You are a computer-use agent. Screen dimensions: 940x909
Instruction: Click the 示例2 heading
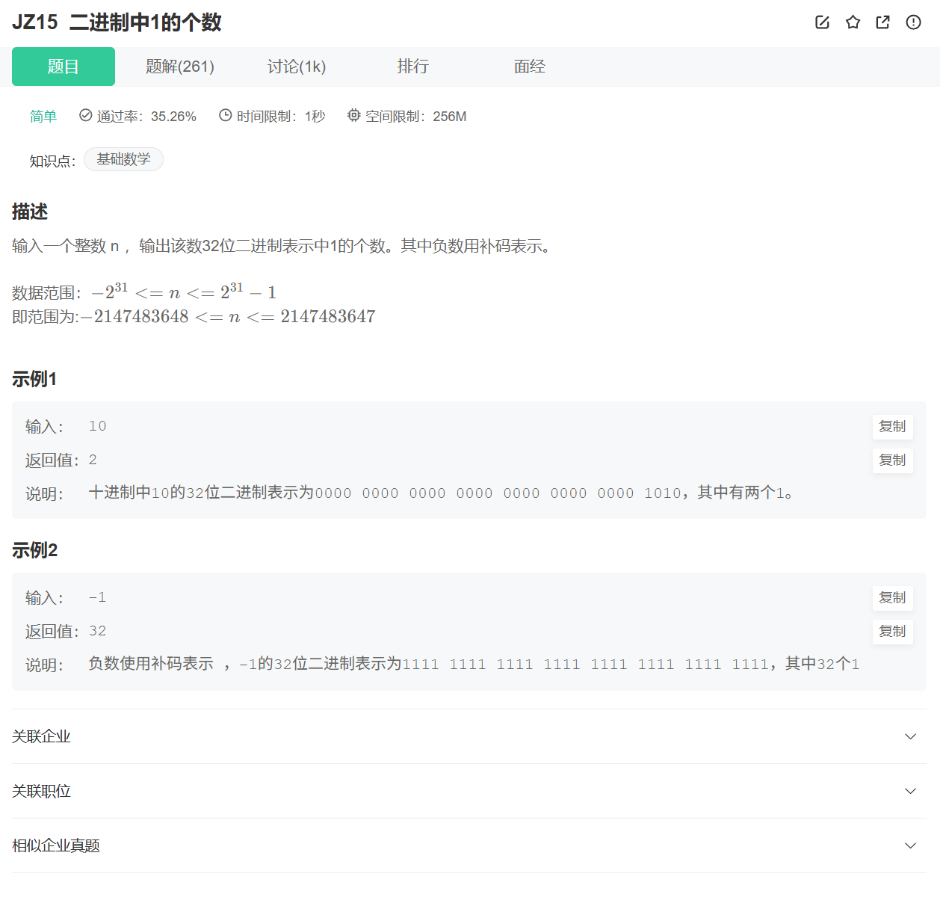tap(34, 550)
